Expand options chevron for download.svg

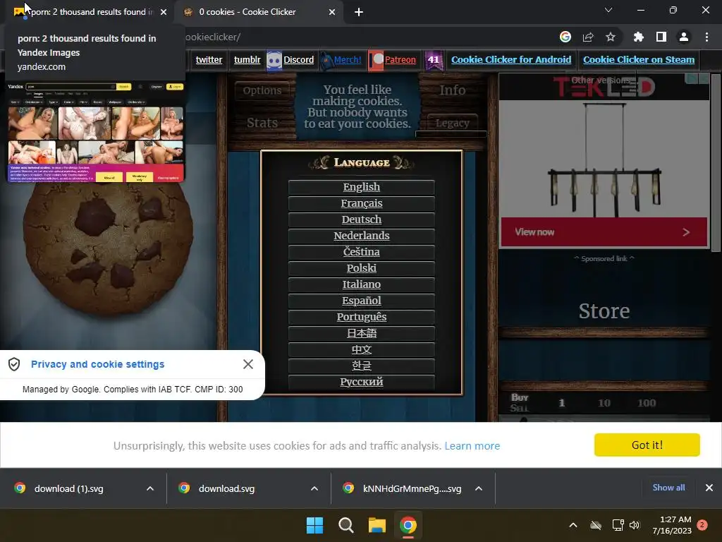point(314,488)
